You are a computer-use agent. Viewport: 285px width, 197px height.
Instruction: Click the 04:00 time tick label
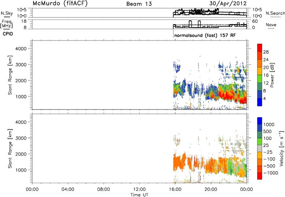tap(68, 190)
